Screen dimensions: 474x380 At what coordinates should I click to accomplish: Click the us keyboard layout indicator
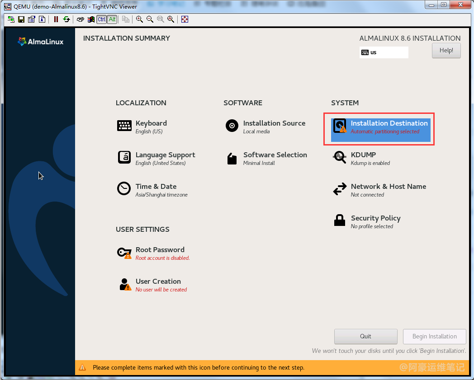384,52
